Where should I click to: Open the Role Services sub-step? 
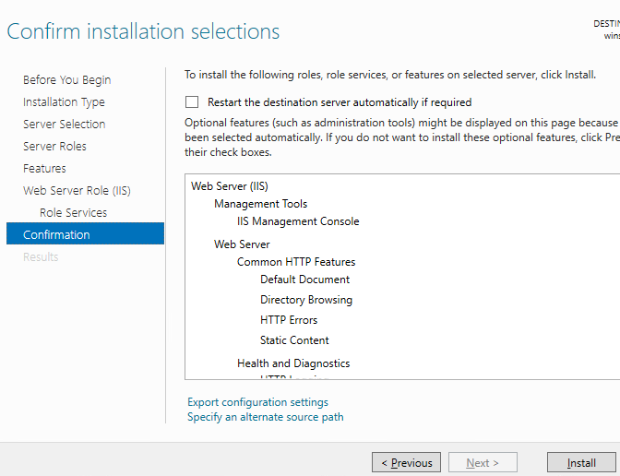tap(73, 213)
